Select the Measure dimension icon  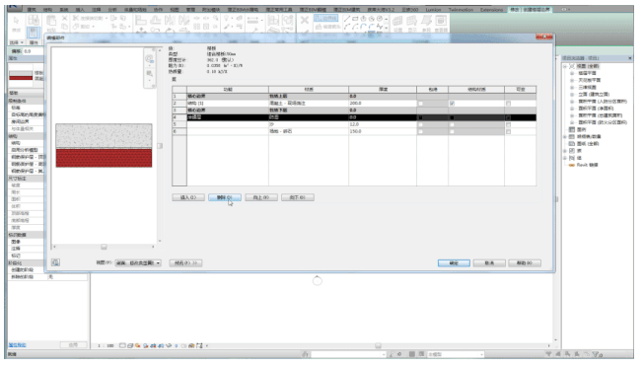pos(252,20)
